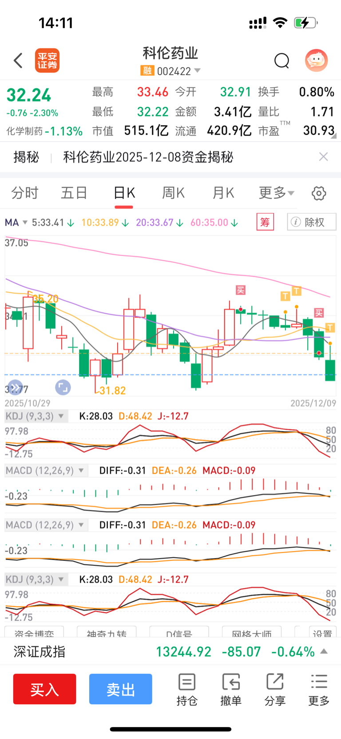The width and height of the screenshot is (341, 739).
Task: Tap the 更多 menu icon at bottom
Action: click(x=319, y=689)
